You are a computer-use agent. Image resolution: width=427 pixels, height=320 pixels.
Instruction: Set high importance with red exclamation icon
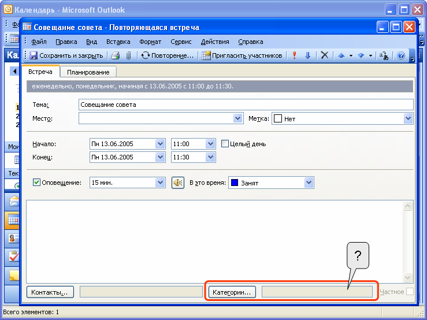(x=294, y=55)
